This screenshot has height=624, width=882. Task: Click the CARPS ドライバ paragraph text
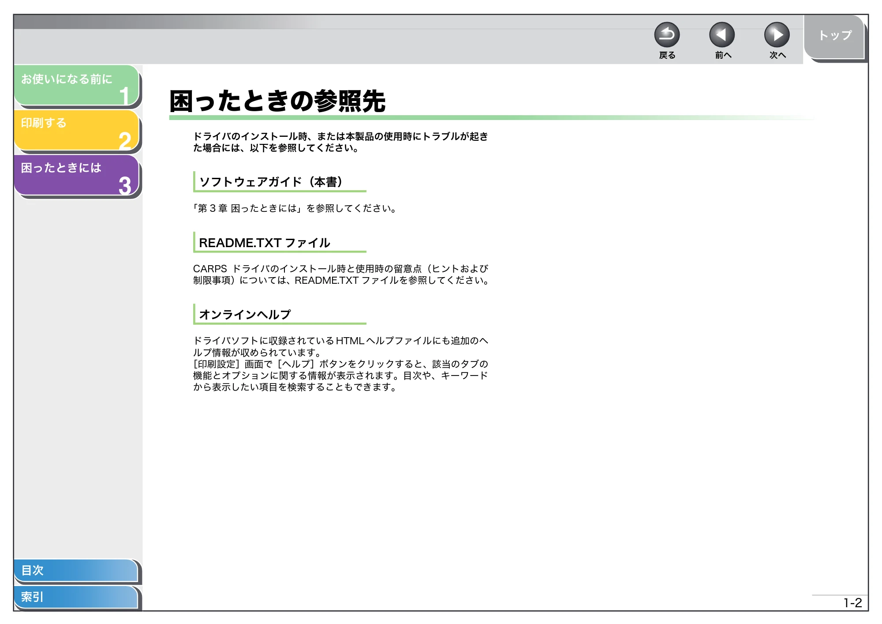[340, 274]
